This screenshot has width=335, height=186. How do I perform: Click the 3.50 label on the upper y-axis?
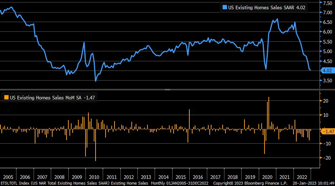tap(327, 81)
